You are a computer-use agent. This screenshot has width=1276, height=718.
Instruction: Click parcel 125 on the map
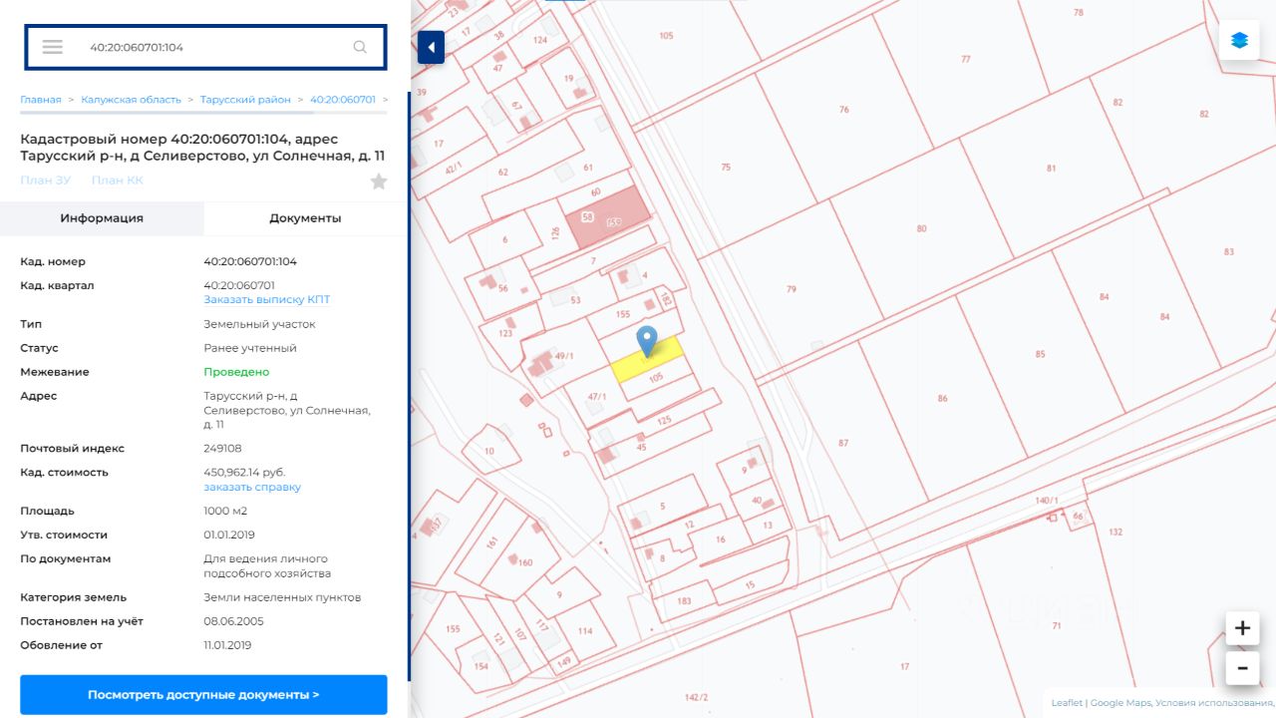(664, 421)
